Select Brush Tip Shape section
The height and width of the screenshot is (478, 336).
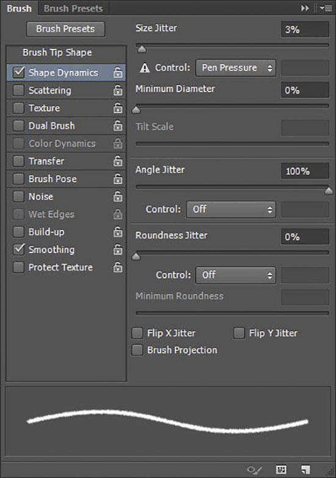point(57,53)
